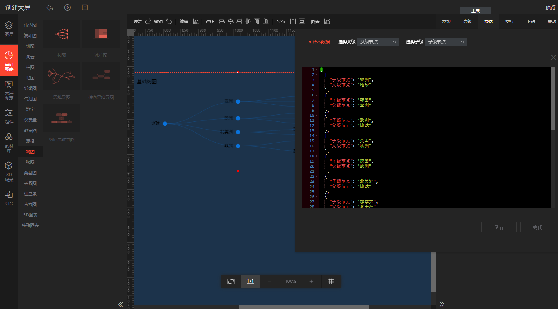Open the 3D场景 sidebar section
558x309 pixels.
click(x=9, y=172)
